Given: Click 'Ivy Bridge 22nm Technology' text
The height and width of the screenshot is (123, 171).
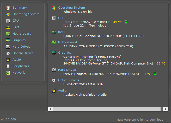Looking at the screenshot, I should click(x=85, y=25).
